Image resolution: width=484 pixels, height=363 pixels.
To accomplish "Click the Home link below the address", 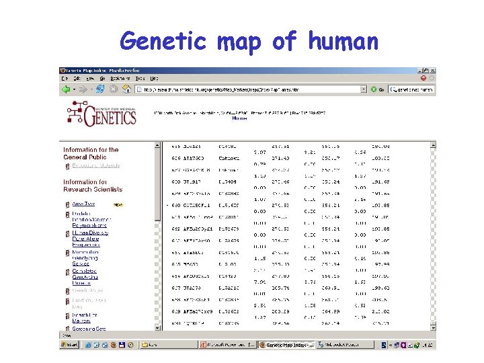I will [x=239, y=118].
